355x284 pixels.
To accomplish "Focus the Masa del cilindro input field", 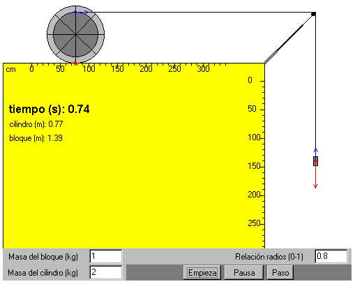I will [106, 272].
